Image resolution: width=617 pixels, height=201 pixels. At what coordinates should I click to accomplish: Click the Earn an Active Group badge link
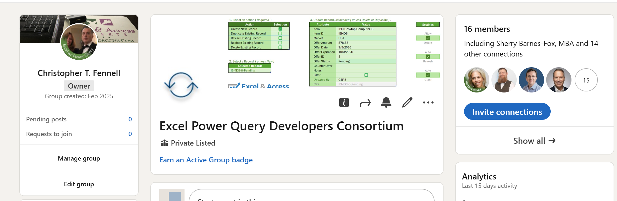coord(206,160)
